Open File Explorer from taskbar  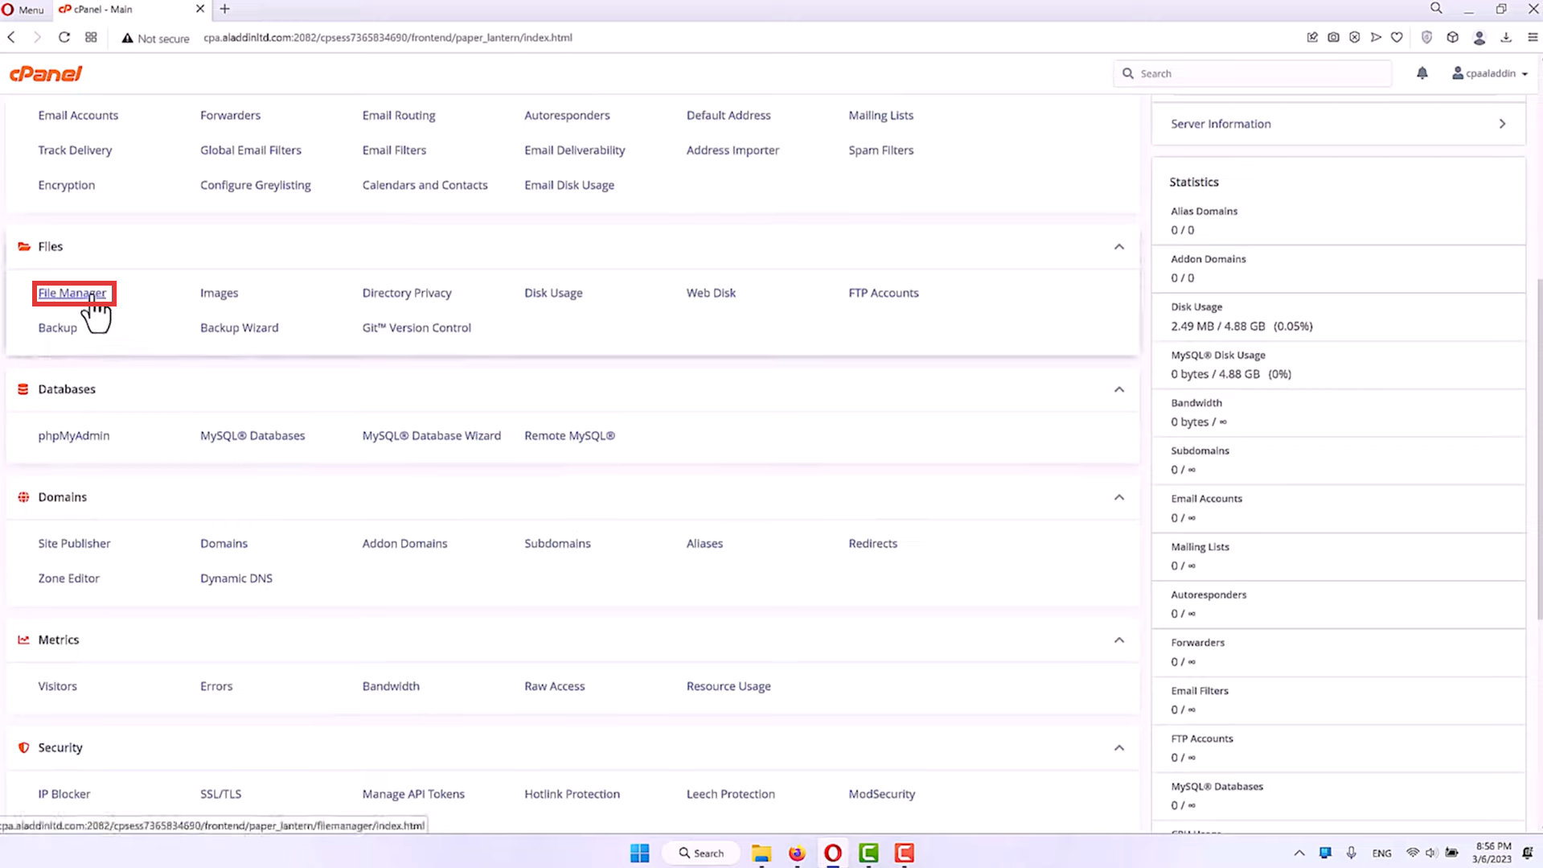pyautogui.click(x=761, y=853)
